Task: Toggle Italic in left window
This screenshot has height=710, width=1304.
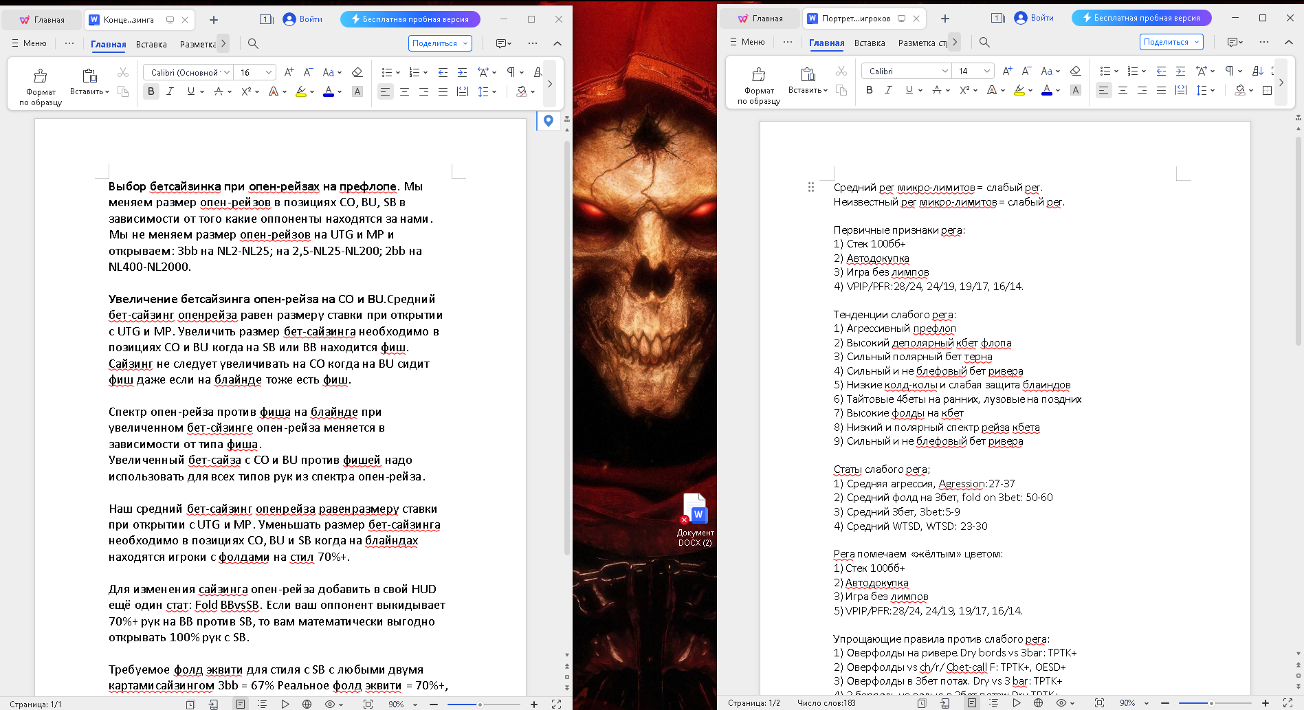Action: click(170, 91)
